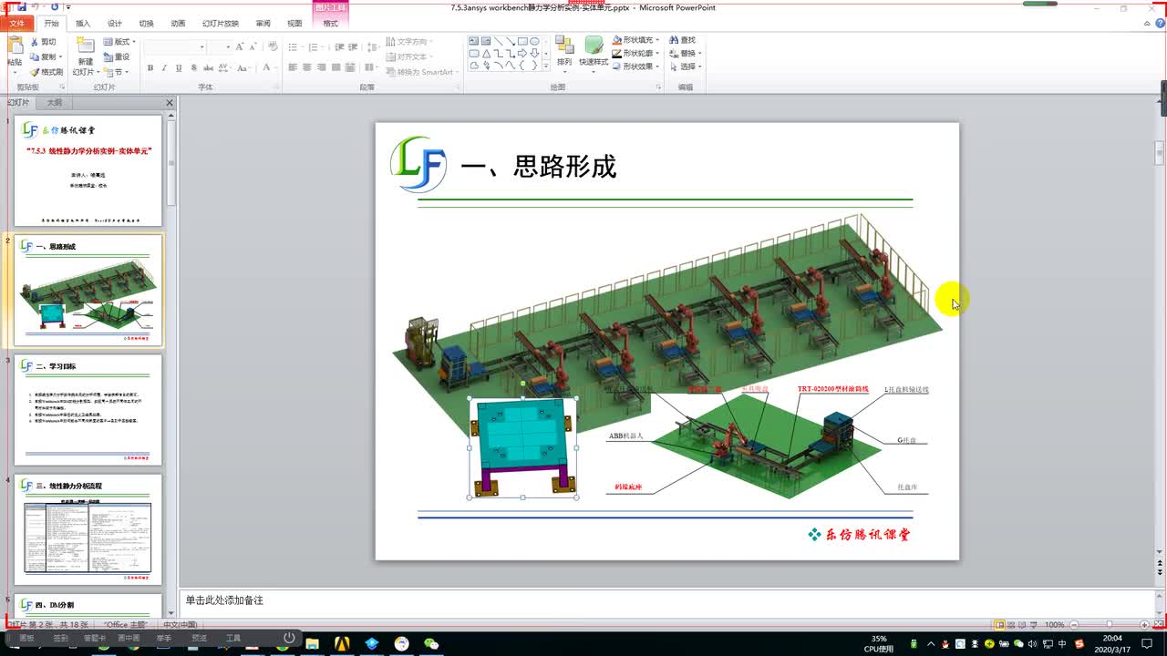Image resolution: width=1167 pixels, height=656 pixels.
Task: Click Find (查找) in editing group
Action: coord(681,40)
